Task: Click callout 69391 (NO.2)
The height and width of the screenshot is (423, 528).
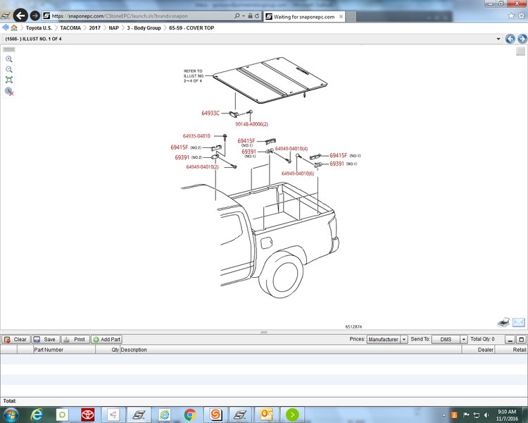Action: click(x=189, y=157)
